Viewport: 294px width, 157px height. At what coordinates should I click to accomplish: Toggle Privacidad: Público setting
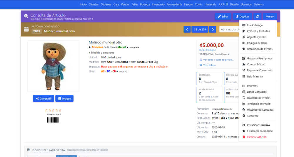(258, 125)
